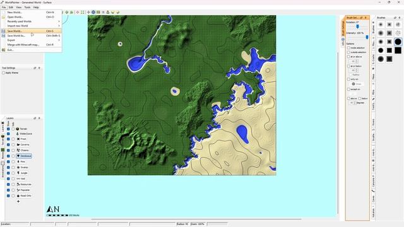Viewport: 404px width, 227px height.
Task: Choose Save World As menu entry
Action: tap(31, 35)
